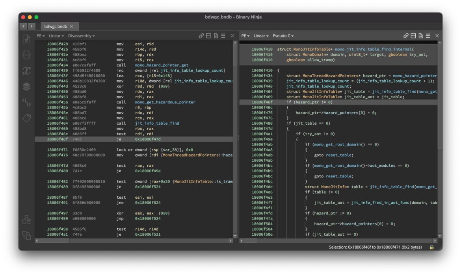Expand the Linear dropdown in left pane

click(x=56, y=36)
